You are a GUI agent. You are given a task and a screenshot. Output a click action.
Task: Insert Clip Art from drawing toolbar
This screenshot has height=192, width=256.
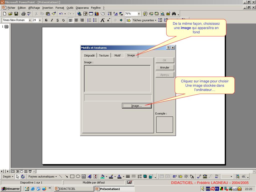click(x=95, y=176)
